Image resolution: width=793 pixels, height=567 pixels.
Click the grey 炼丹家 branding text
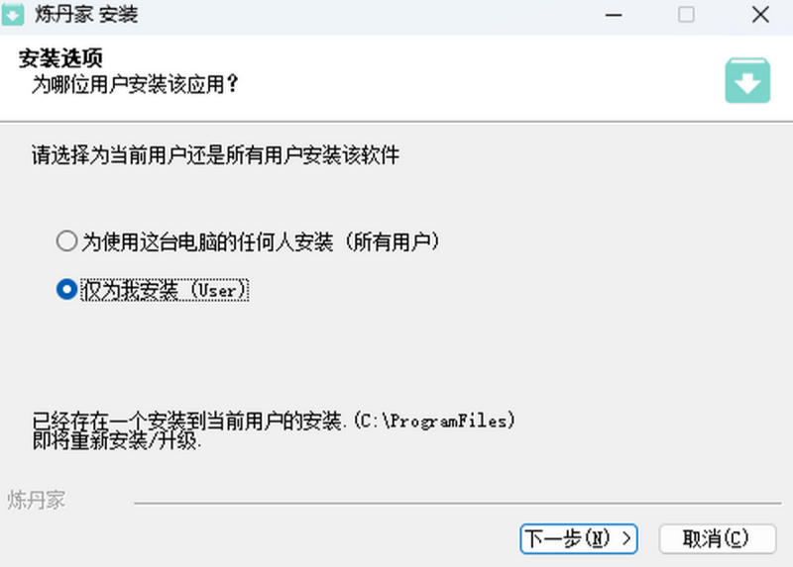37,500
